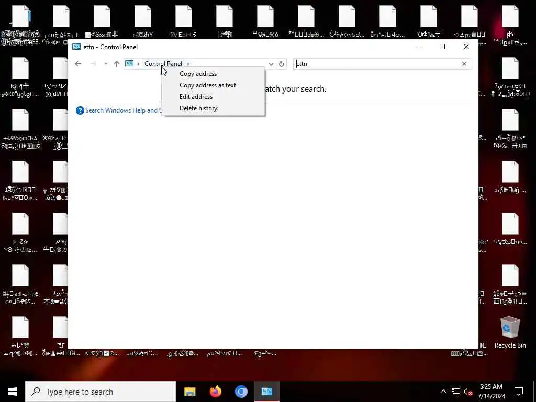Expand chevron after Control Panel breadcrumb
Screen dimensions: 536x402
188,64
